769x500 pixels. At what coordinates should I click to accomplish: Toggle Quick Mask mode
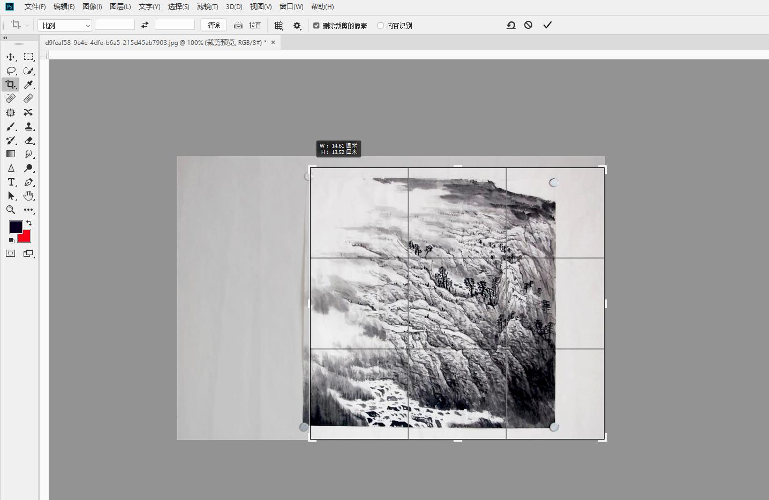click(x=11, y=253)
